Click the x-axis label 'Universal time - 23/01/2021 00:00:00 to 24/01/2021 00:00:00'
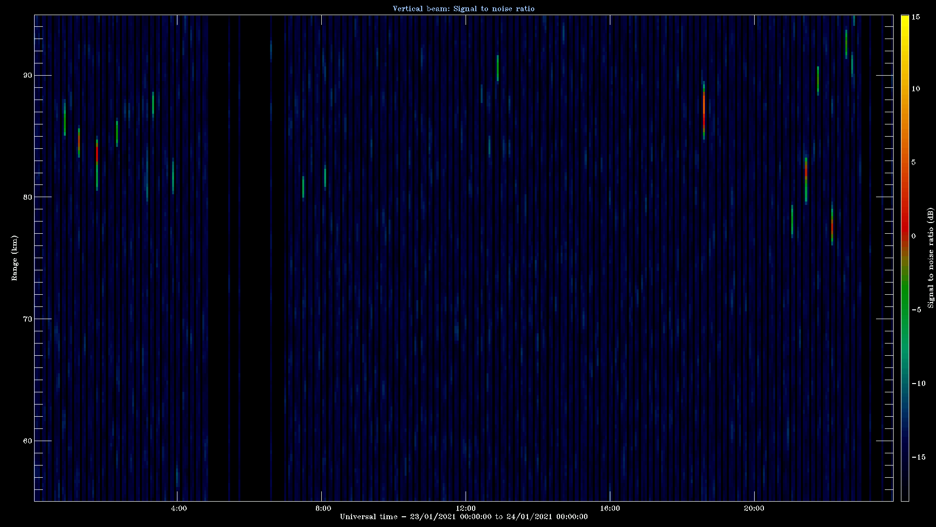The height and width of the screenshot is (527, 936). coord(464,517)
